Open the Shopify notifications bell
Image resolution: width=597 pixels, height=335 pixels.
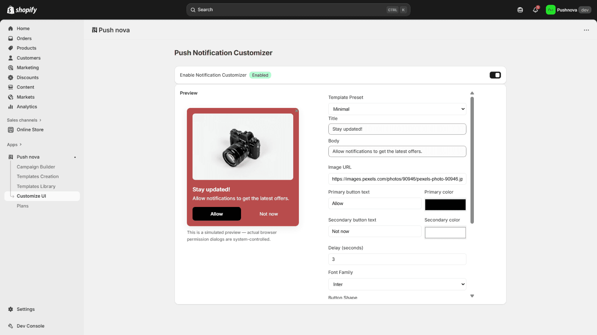click(x=535, y=10)
